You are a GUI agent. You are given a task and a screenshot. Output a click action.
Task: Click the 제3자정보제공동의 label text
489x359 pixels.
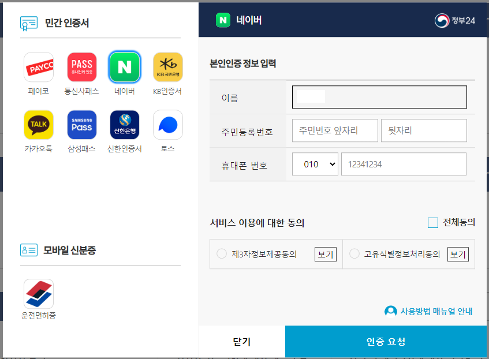(264, 254)
